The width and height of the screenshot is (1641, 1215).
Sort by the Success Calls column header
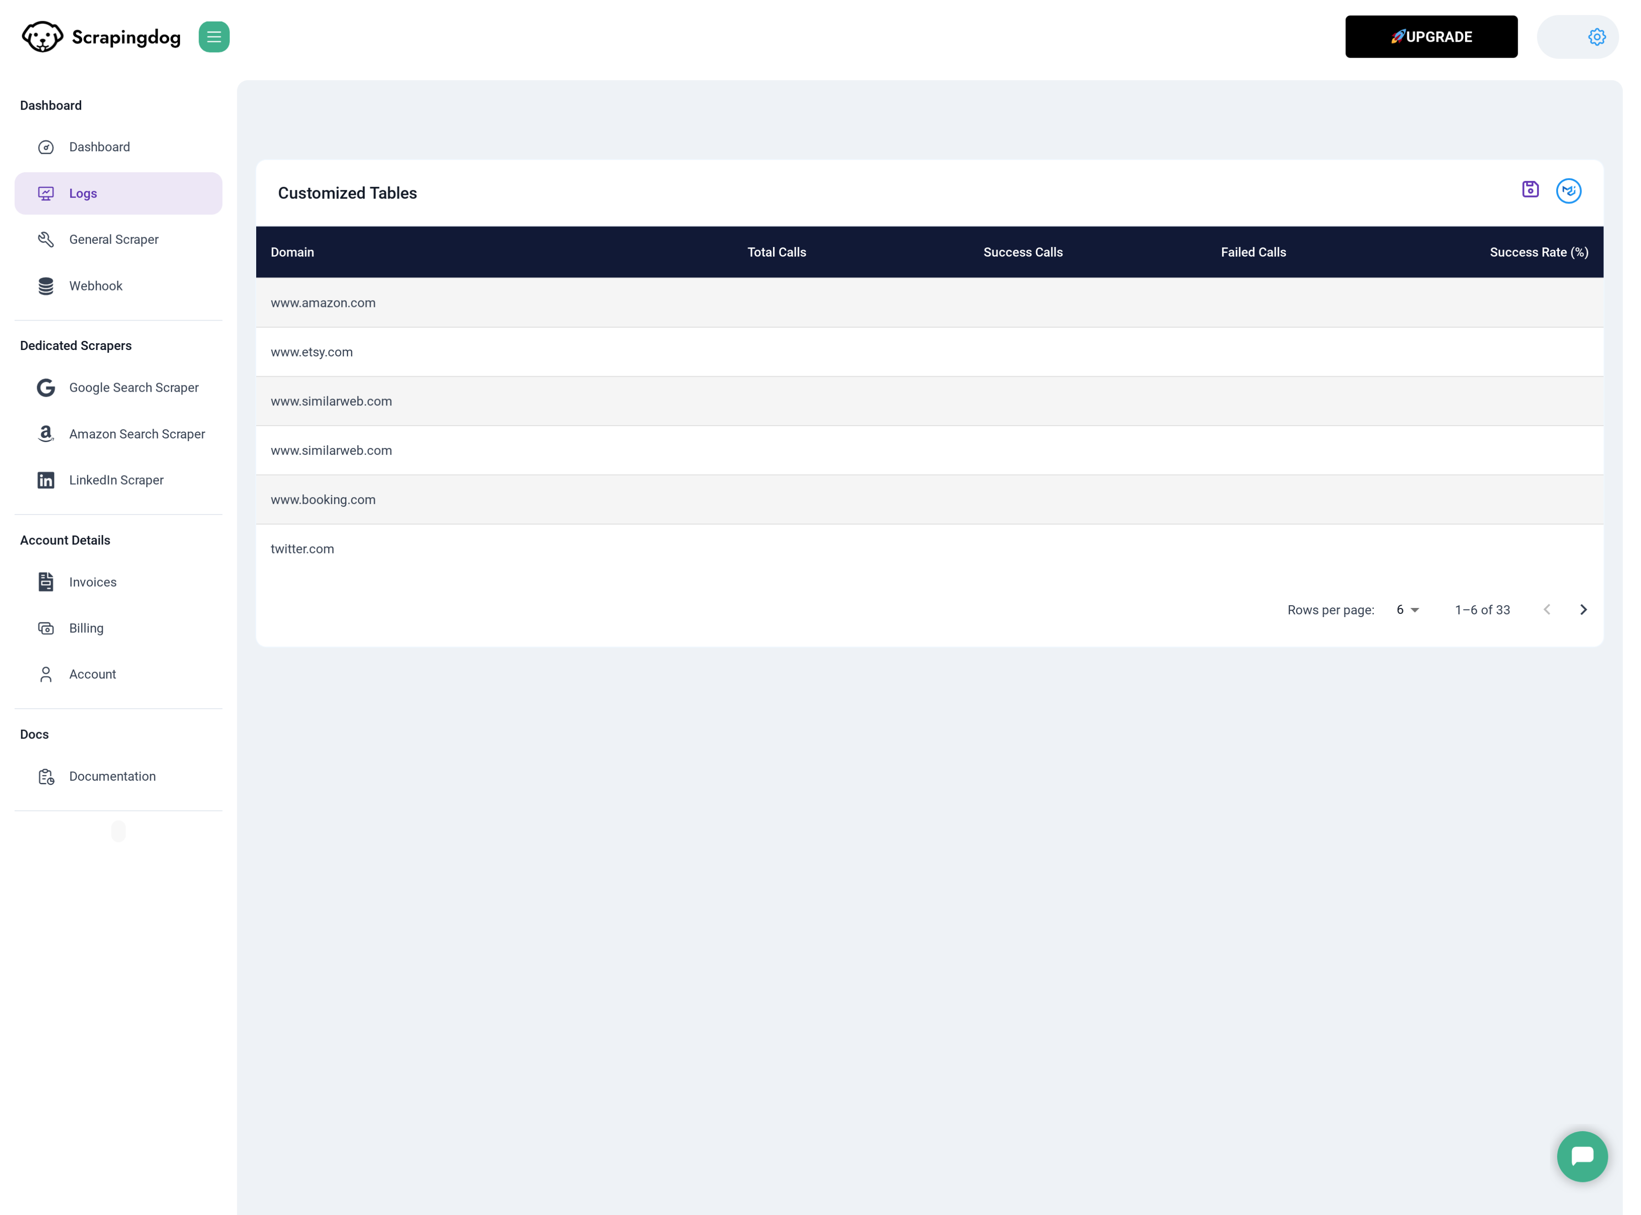pos(1022,252)
